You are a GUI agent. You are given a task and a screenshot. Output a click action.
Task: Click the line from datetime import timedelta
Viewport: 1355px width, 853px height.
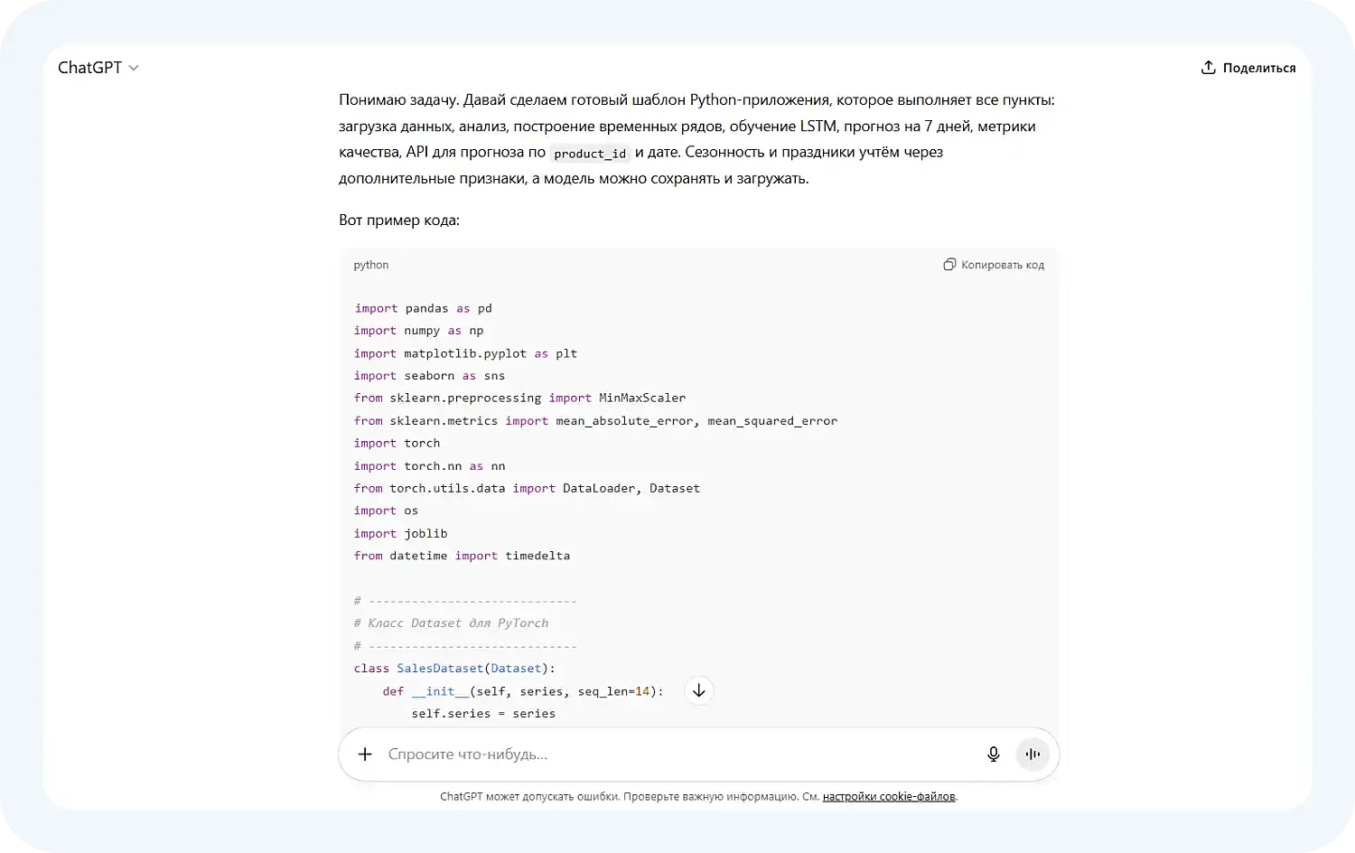coord(462,556)
